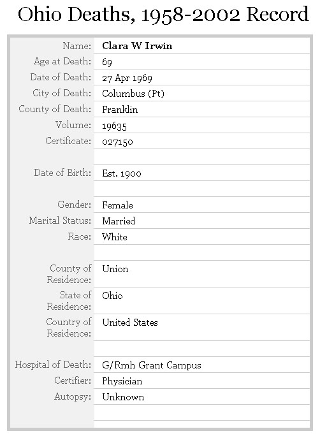The width and height of the screenshot is (320, 436).
Task: Click the date 27 Apr 1969
Action: click(x=127, y=78)
